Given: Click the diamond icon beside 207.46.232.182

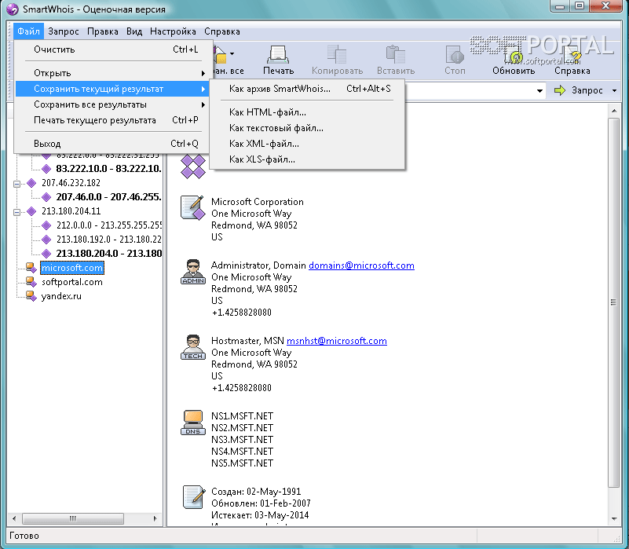Looking at the screenshot, I should tap(31, 183).
